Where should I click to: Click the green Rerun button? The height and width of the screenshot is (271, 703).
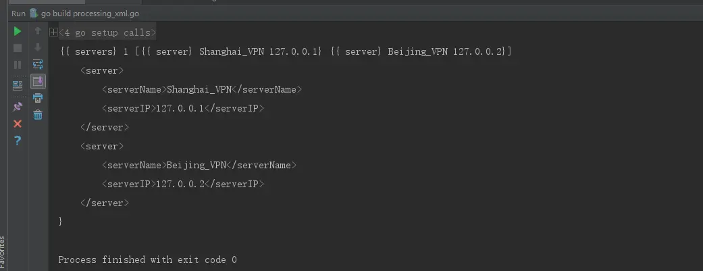pos(18,31)
